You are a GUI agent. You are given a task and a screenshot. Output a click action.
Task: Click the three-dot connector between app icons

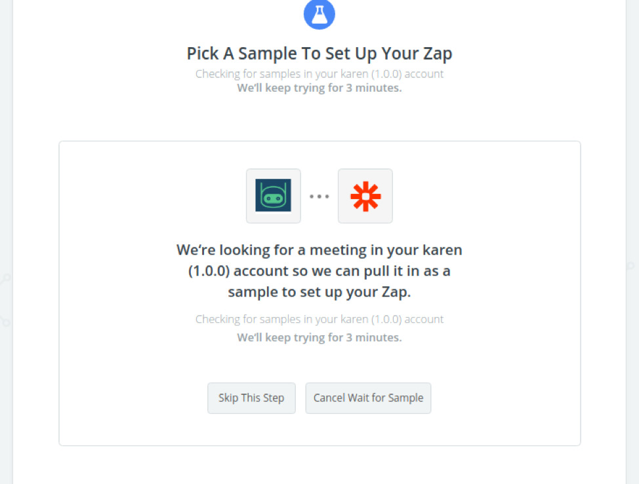319,196
